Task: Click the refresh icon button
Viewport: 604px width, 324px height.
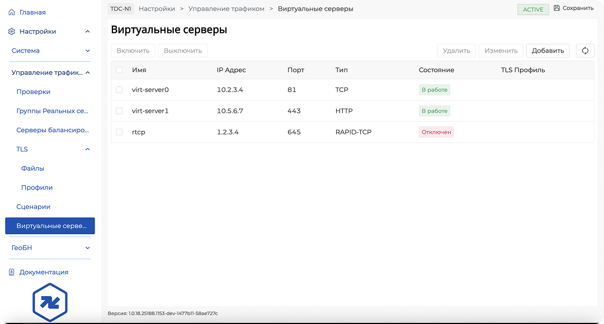Action: point(585,51)
